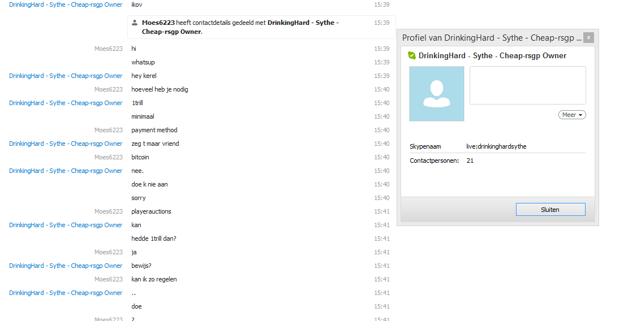Click the message 'kan ik zo regelen'

[x=154, y=279]
